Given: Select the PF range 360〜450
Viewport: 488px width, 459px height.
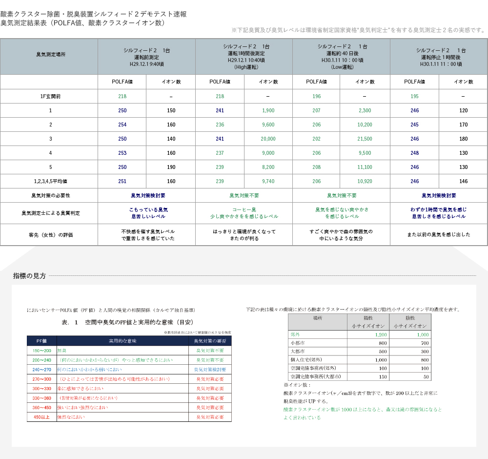Looking at the screenshot, I should tap(41, 408).
